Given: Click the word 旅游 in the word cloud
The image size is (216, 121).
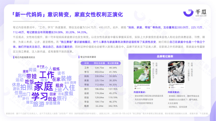Looking at the screenshot, I should click(39, 104).
